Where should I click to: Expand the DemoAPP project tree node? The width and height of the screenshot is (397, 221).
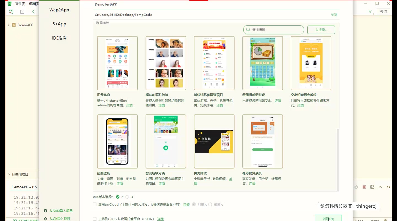click(9, 25)
